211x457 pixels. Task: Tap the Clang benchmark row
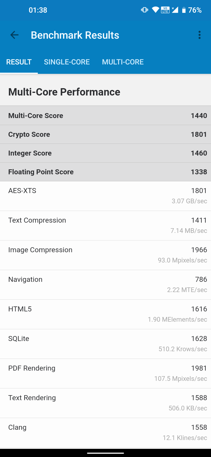point(105,433)
